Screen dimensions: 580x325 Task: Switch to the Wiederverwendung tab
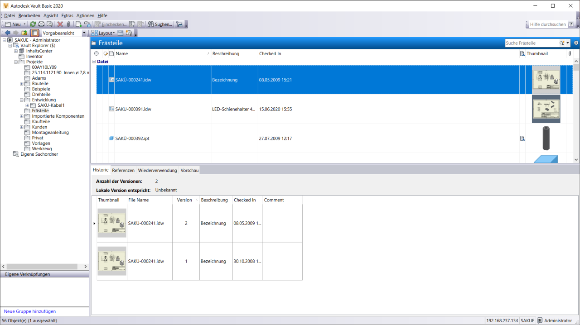pyautogui.click(x=158, y=170)
